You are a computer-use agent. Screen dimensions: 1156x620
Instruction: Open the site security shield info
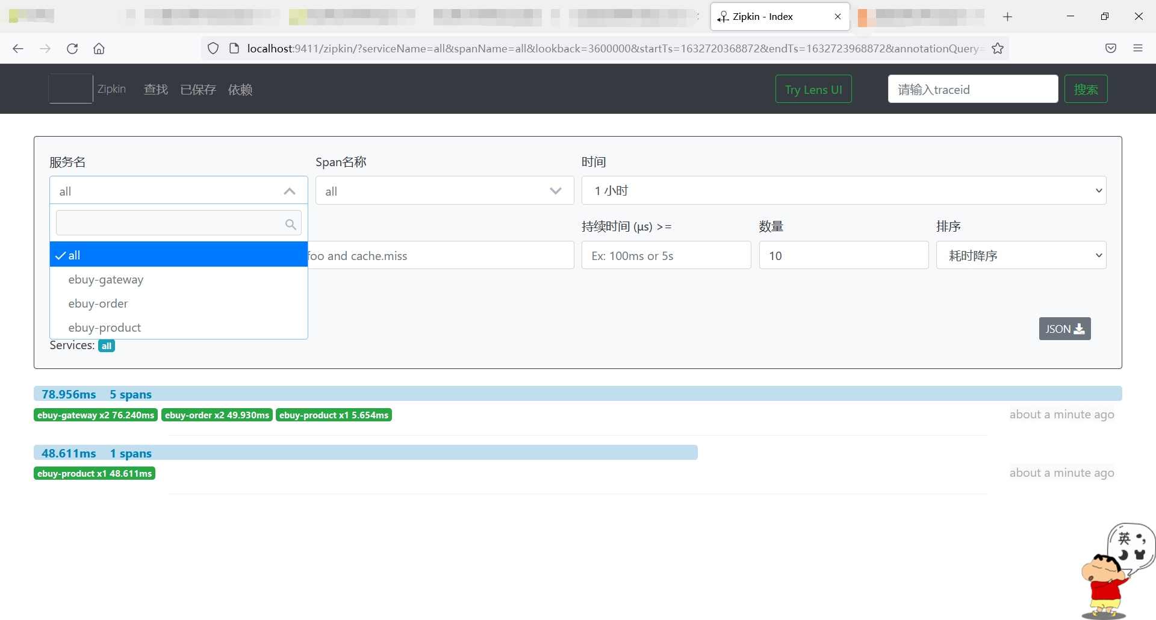213,48
